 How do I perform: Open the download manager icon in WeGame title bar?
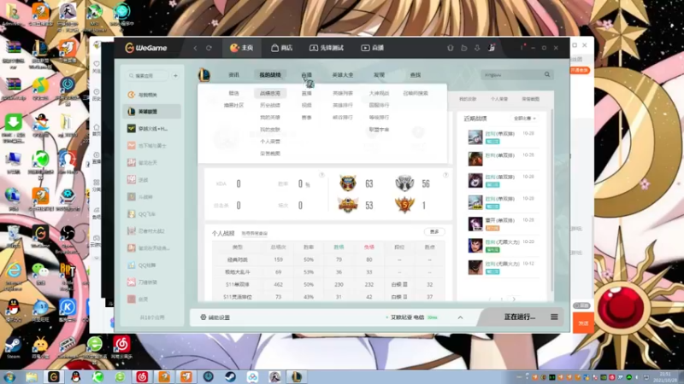click(477, 48)
